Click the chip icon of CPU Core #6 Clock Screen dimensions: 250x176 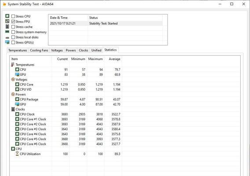tap(17, 144)
